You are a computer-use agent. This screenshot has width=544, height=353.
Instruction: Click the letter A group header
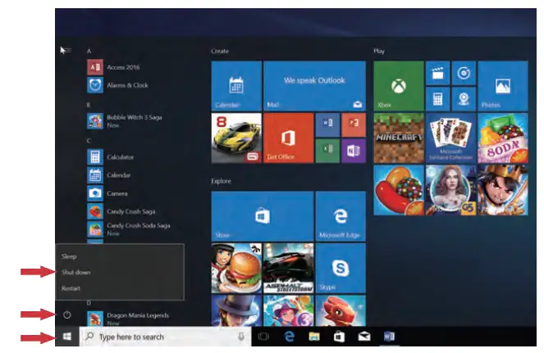coord(89,51)
